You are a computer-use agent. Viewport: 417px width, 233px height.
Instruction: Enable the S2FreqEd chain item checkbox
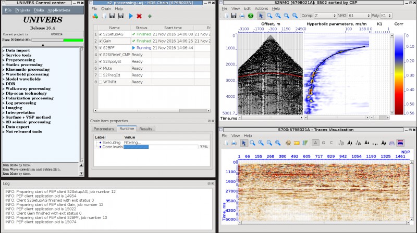point(101,75)
